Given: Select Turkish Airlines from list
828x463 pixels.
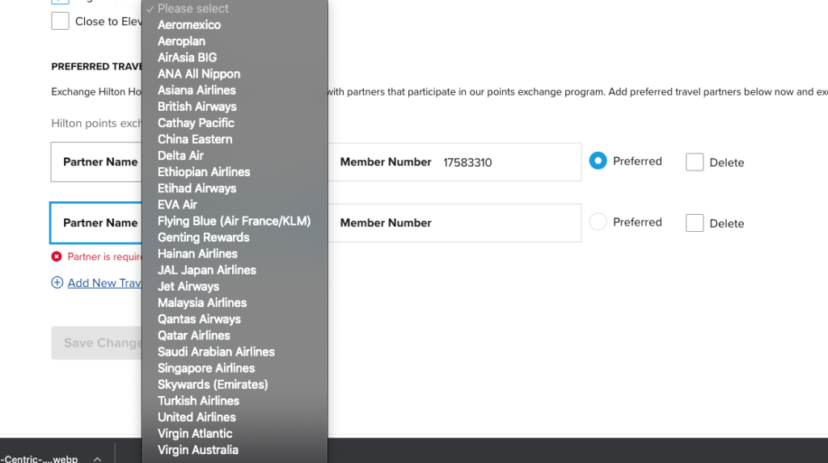Looking at the screenshot, I should point(235,402).
